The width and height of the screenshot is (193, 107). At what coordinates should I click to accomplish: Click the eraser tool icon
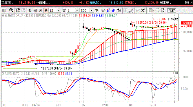pyautogui.click(x=137, y=10)
